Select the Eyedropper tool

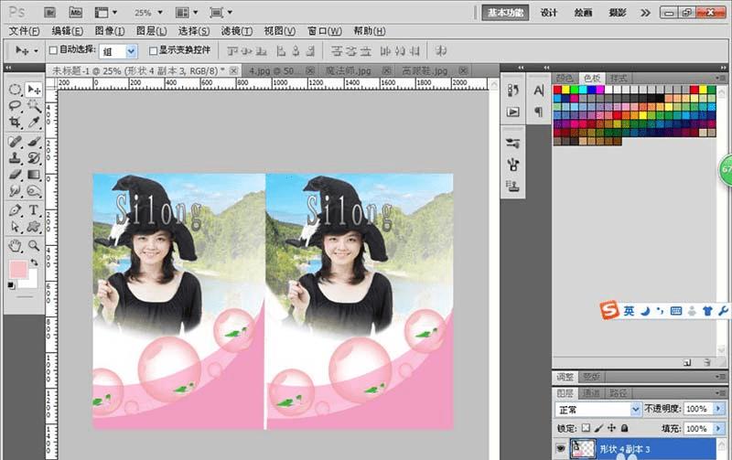[34, 123]
